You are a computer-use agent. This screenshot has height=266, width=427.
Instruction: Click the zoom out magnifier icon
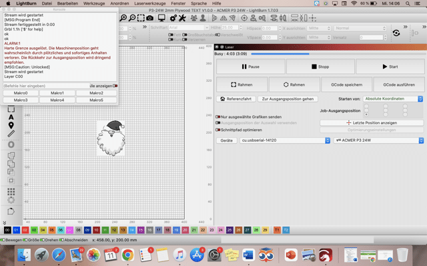tap(133, 17)
